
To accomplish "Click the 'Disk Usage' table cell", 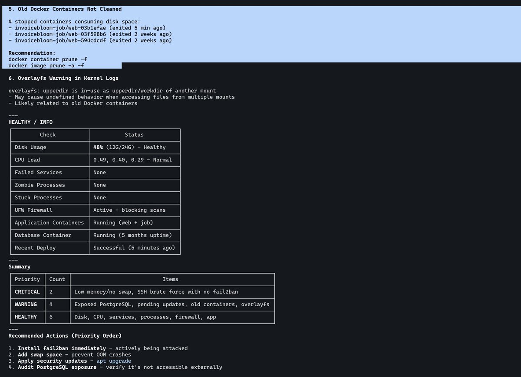I will (30, 147).
